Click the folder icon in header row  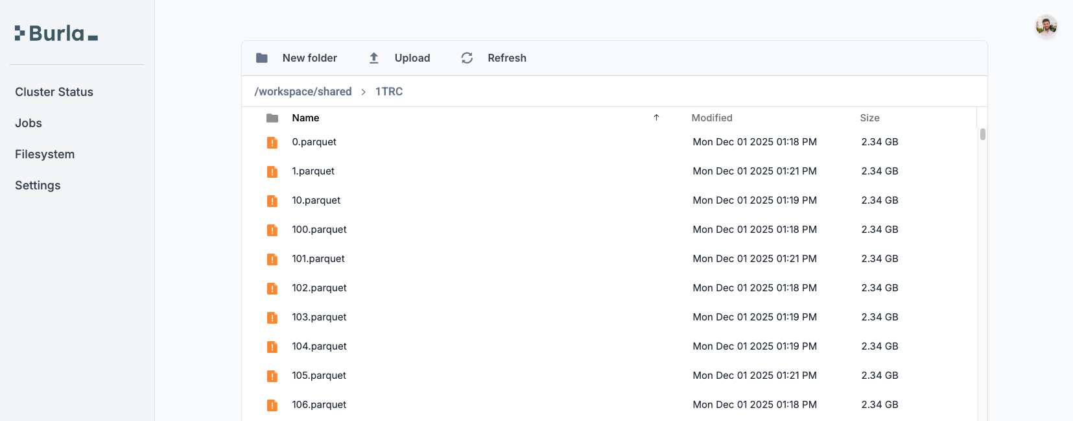click(x=272, y=118)
